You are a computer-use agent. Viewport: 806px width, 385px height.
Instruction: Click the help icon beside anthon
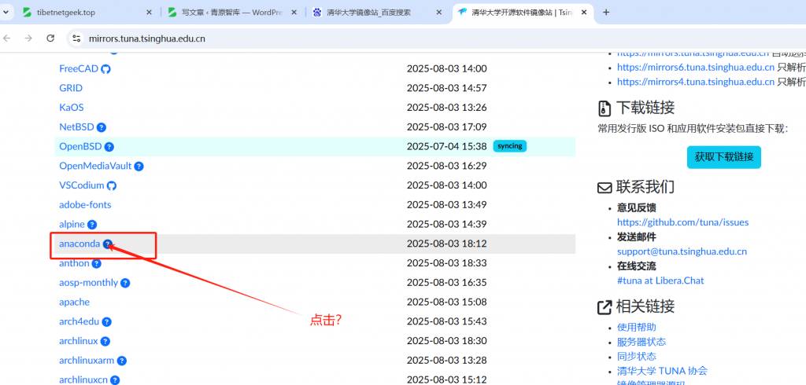[97, 263]
